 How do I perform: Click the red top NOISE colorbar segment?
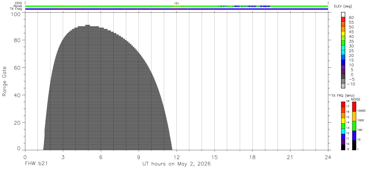tap(354, 107)
